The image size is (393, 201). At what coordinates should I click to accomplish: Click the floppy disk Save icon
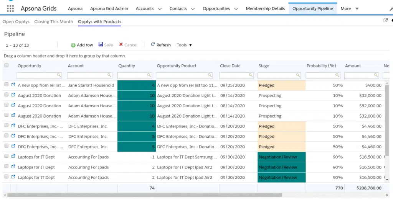coord(101,44)
